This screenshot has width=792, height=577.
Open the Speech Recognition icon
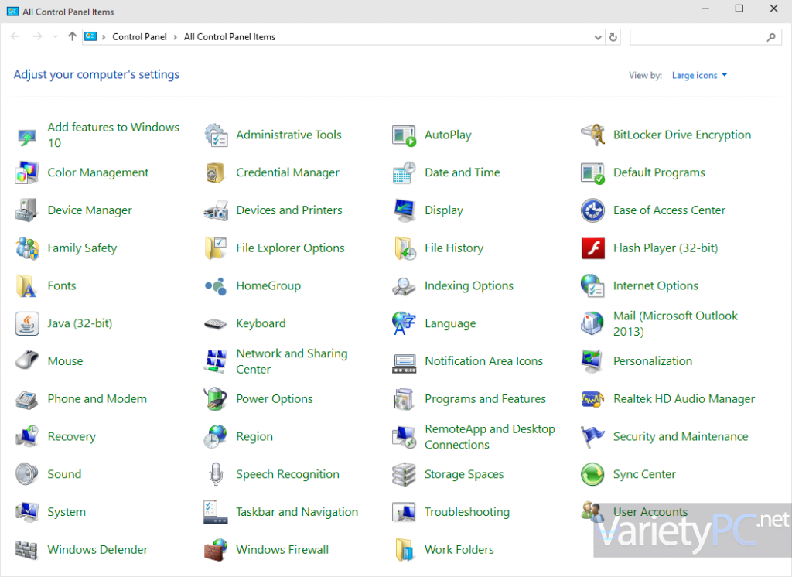[288, 474]
